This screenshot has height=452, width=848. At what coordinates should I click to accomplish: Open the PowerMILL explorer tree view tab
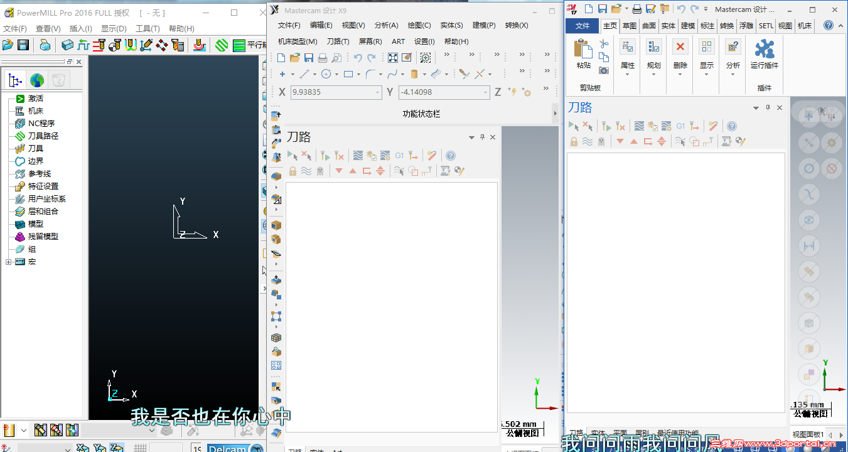(16, 80)
